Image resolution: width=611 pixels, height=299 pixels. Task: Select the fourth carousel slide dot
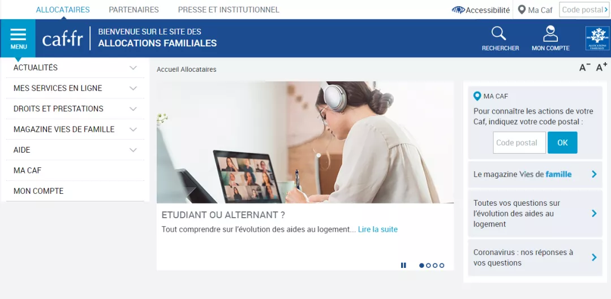(x=441, y=266)
